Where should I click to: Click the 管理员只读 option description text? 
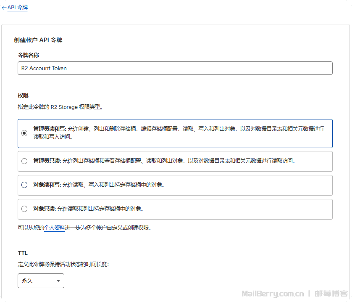(178, 161)
